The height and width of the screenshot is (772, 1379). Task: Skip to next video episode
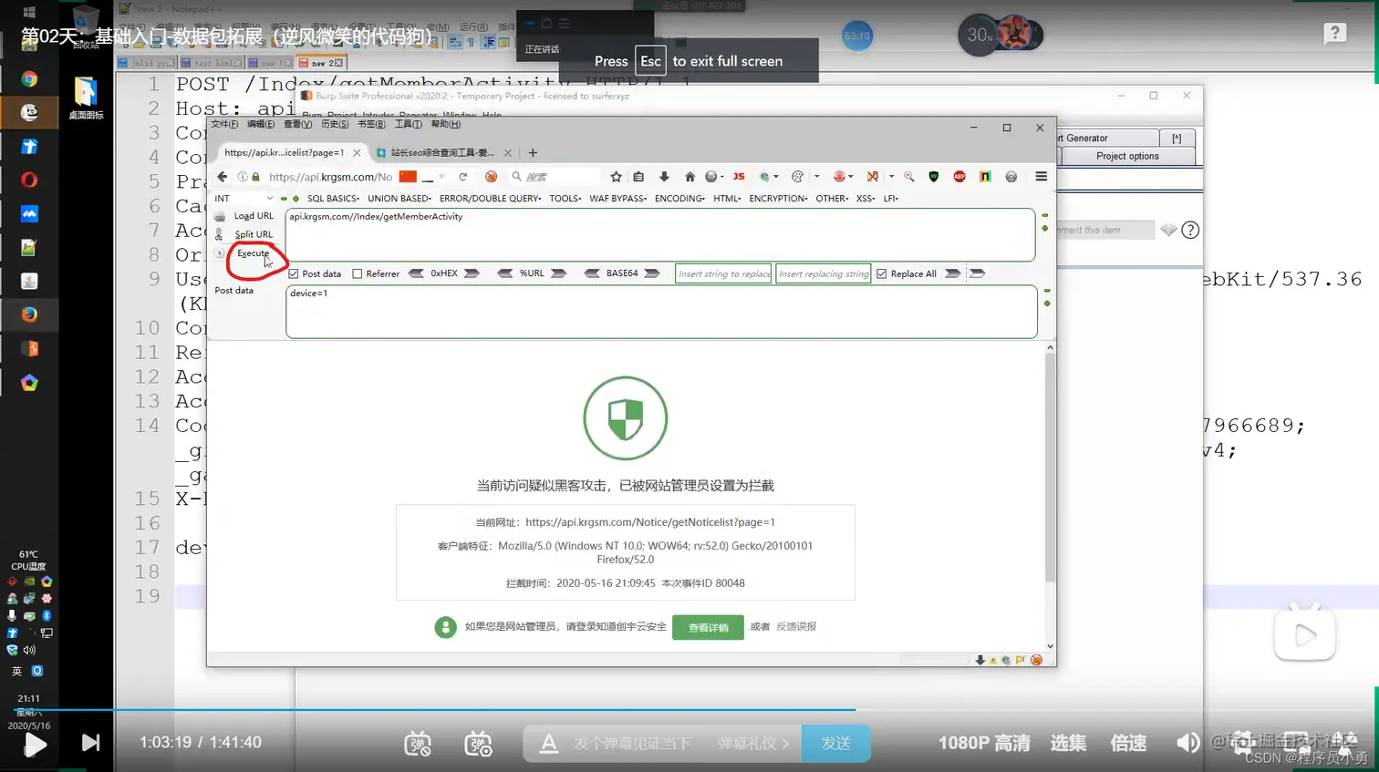90,743
